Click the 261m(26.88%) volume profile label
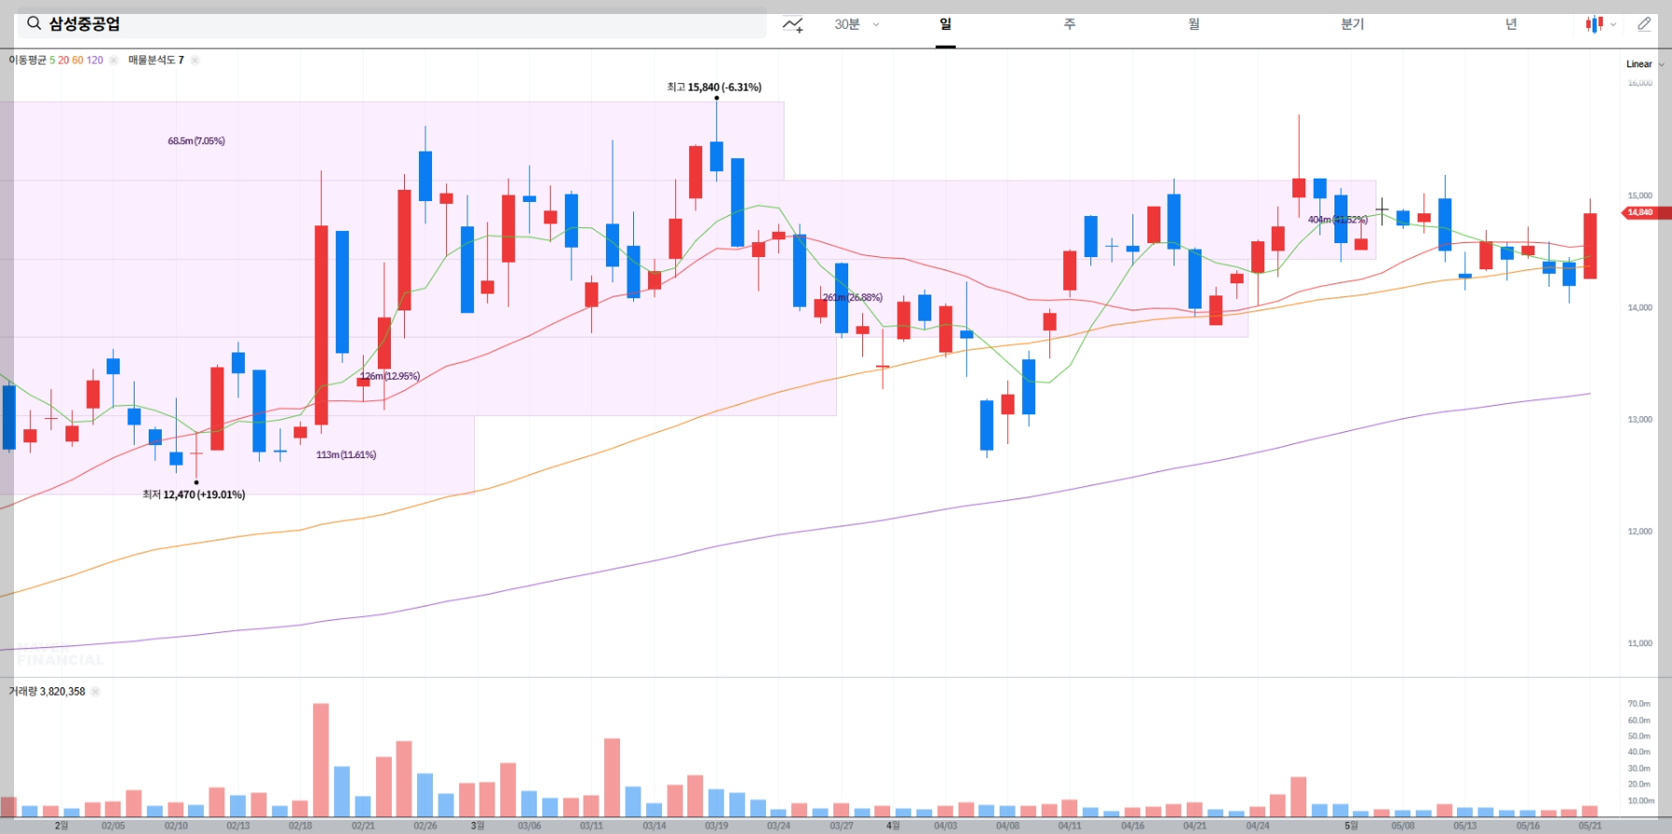Image resolution: width=1672 pixels, height=834 pixels. (852, 297)
